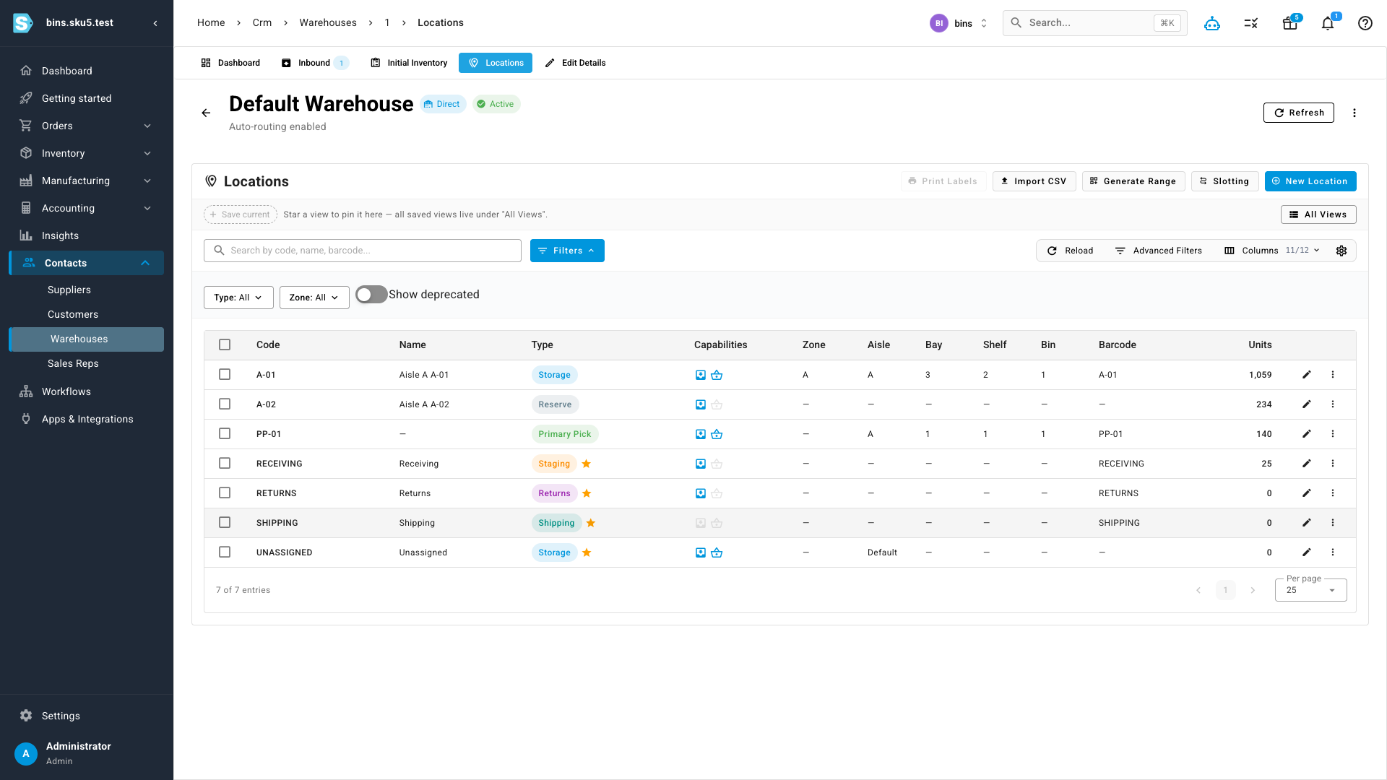This screenshot has height=780, width=1387.
Task: Open the row menu for UNASSIGNED
Action: (x=1333, y=552)
